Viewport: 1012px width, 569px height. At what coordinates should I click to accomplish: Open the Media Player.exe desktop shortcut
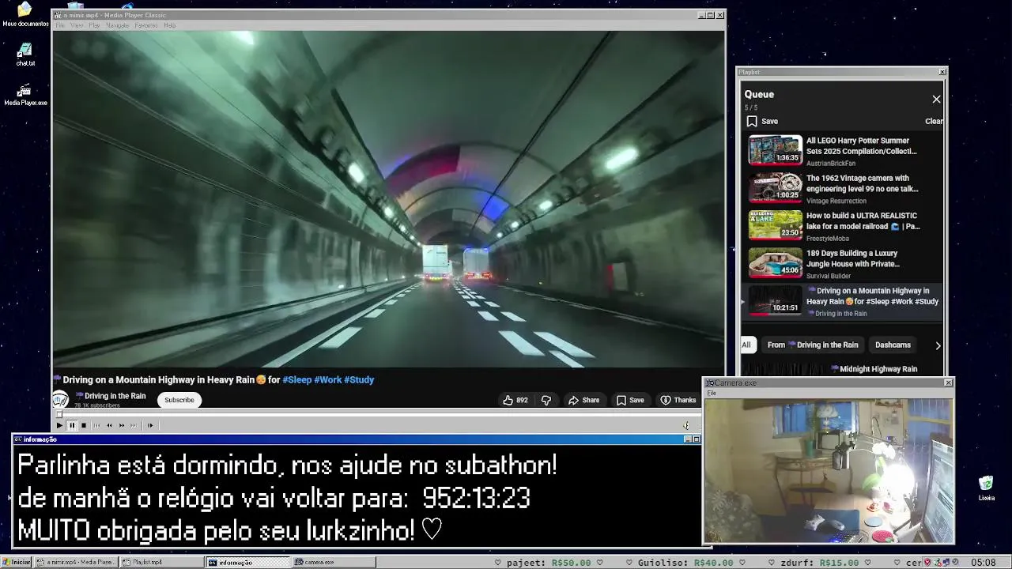[x=25, y=94]
